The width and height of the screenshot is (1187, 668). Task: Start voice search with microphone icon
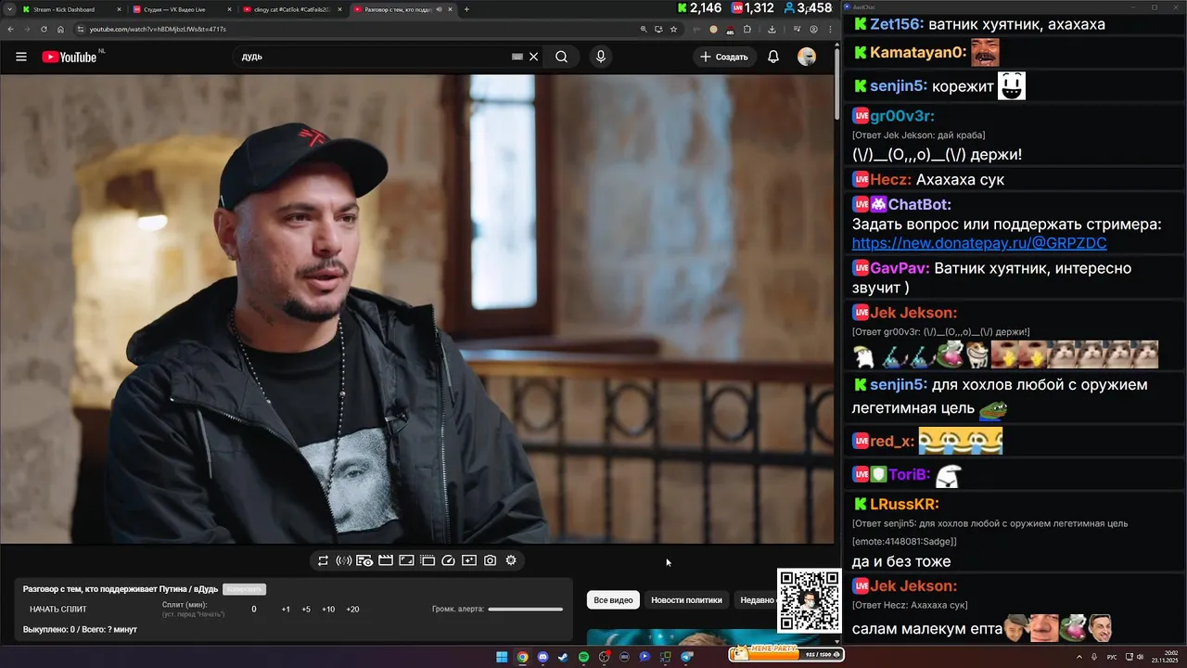[601, 57]
